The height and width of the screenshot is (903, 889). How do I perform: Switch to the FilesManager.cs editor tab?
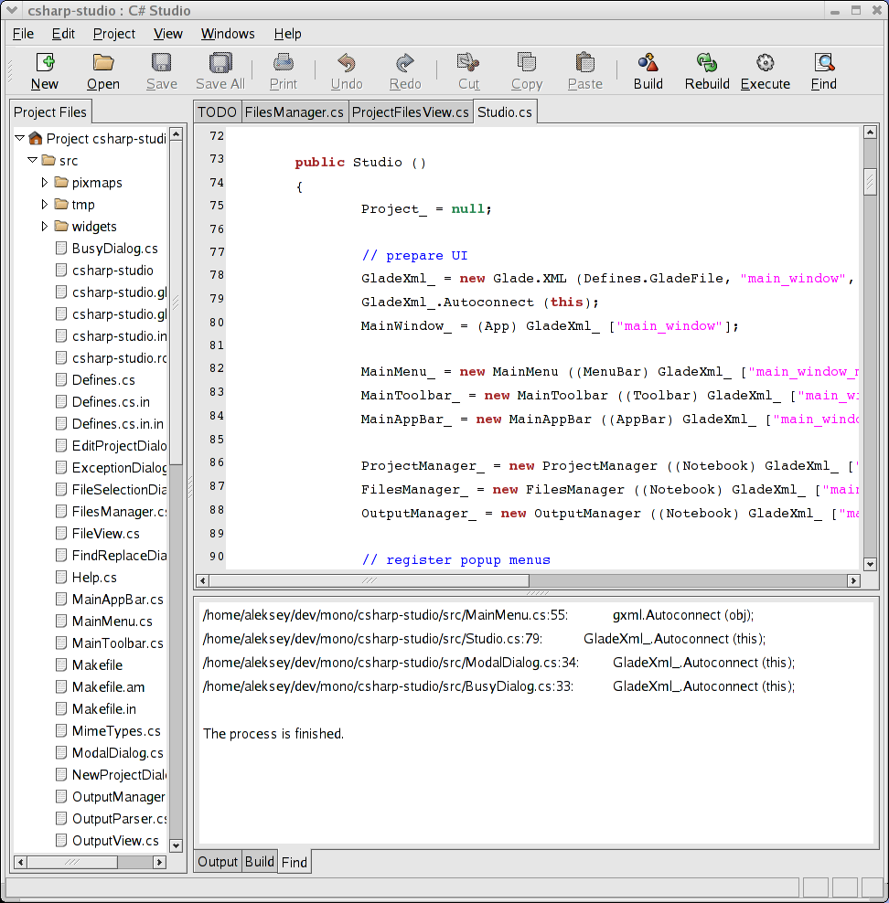click(x=295, y=112)
